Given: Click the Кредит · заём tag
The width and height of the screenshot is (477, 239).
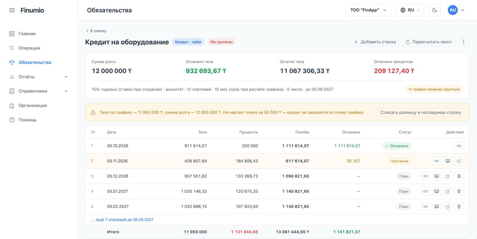Looking at the screenshot, I should 188,42.
